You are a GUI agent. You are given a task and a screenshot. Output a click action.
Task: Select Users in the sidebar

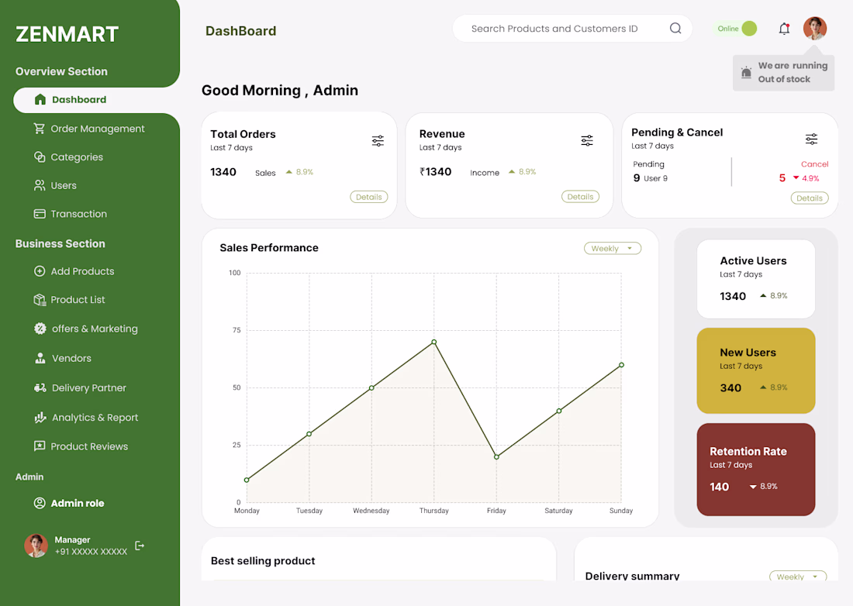coord(64,185)
